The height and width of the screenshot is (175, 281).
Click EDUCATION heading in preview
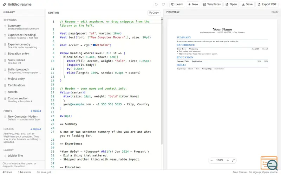[185, 57]
